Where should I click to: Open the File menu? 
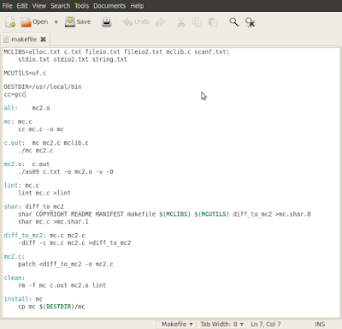pyautogui.click(x=7, y=6)
